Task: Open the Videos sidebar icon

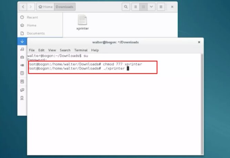Action: (22, 65)
